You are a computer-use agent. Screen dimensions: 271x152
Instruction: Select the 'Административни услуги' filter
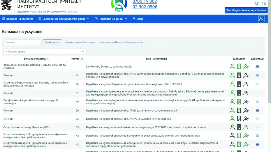pos(80,42)
